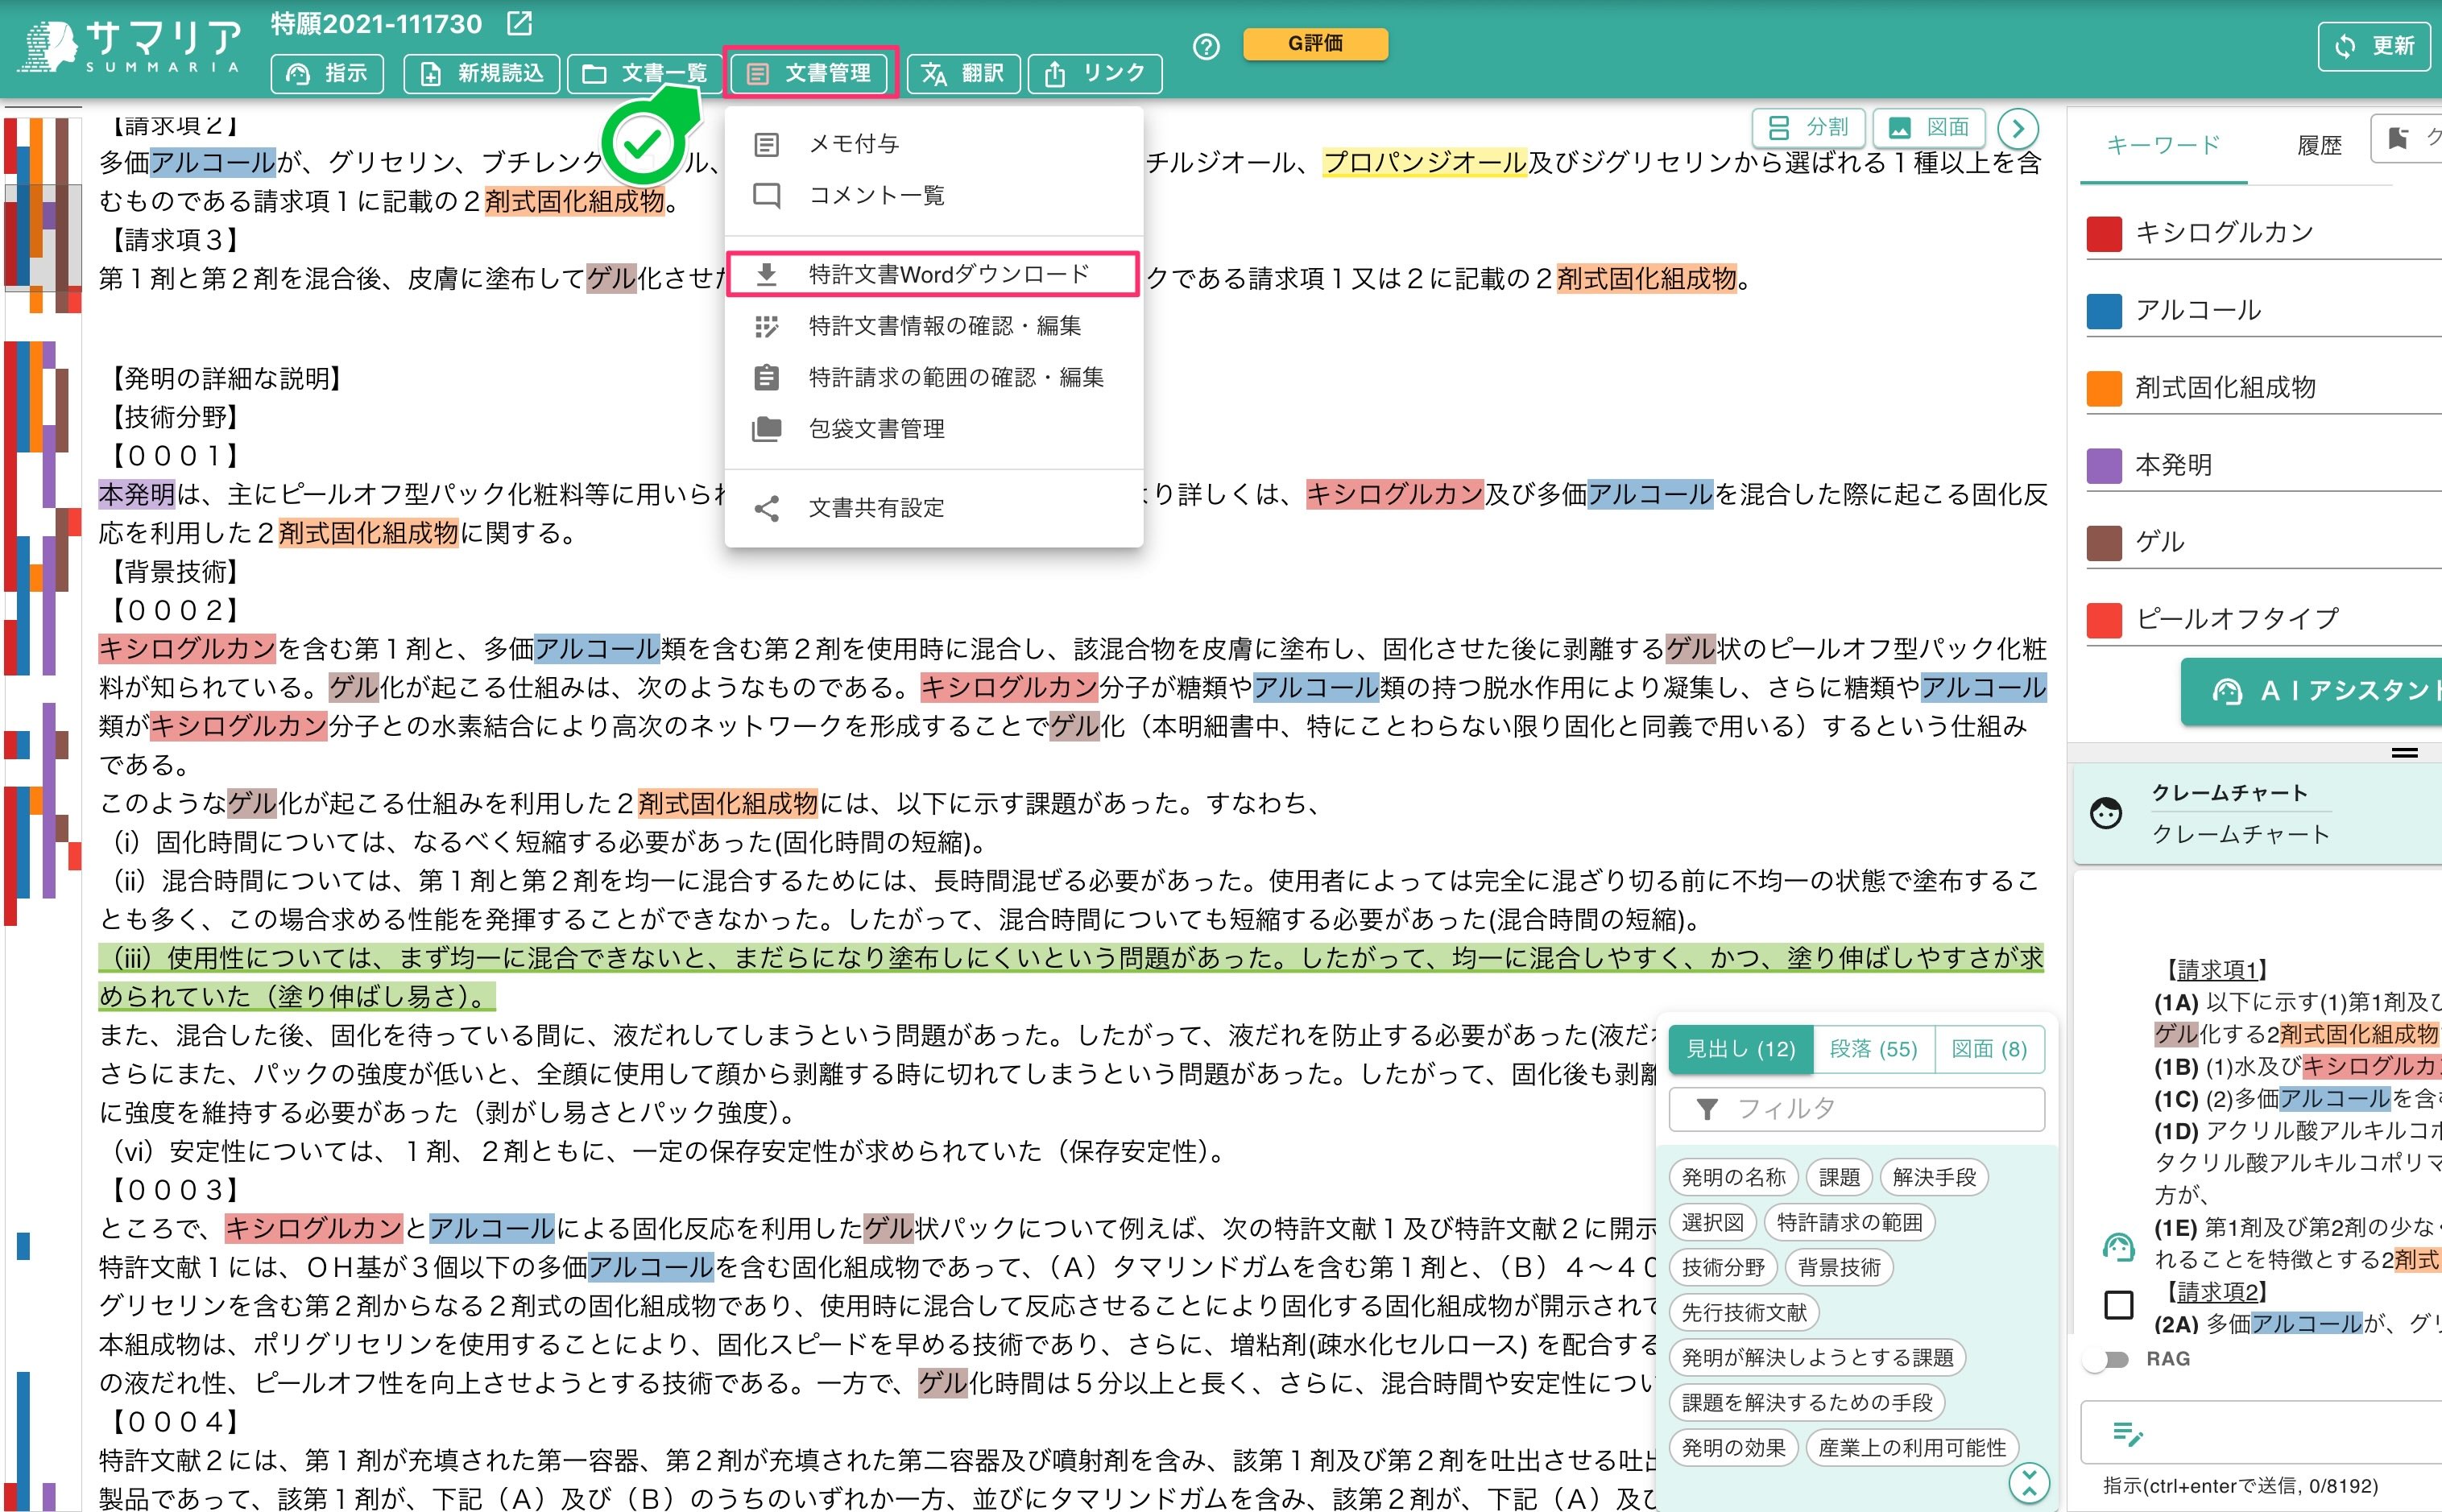Switch to 図面 (8) tab

tap(1990, 1049)
